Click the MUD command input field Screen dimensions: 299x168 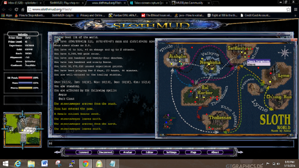(x=171, y=143)
